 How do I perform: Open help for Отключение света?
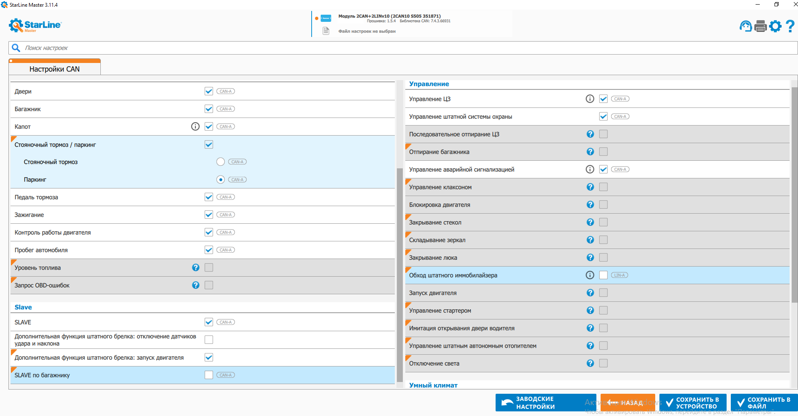click(x=591, y=363)
